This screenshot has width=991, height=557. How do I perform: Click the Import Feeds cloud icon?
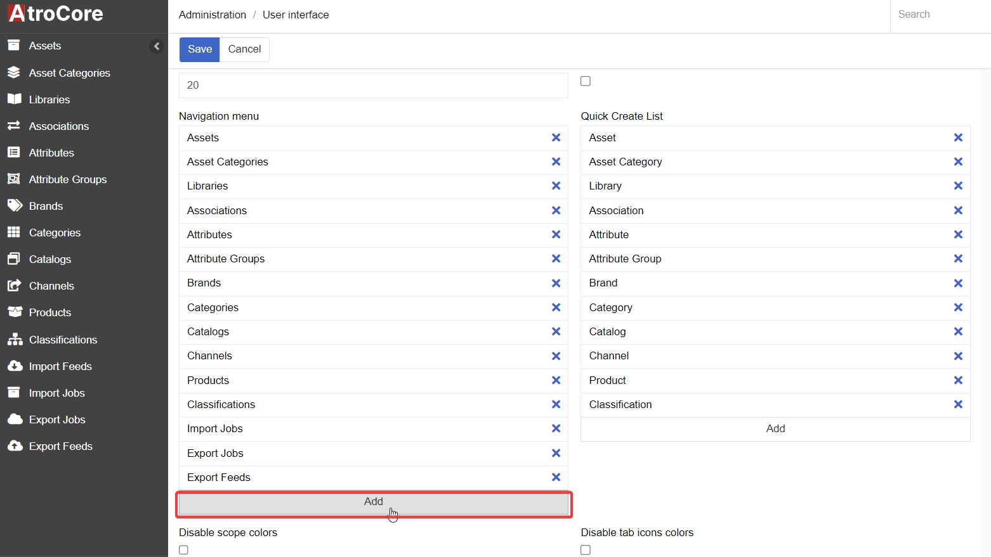point(15,366)
